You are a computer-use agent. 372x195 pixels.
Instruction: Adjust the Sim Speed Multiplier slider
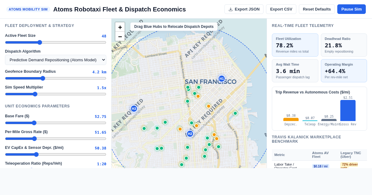tap(56, 94)
